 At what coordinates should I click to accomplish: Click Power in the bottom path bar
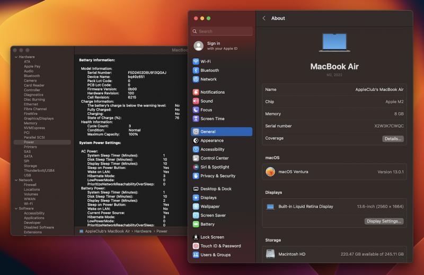(162, 231)
